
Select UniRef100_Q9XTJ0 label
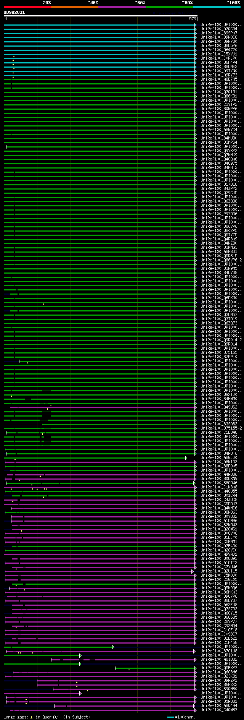219,395
